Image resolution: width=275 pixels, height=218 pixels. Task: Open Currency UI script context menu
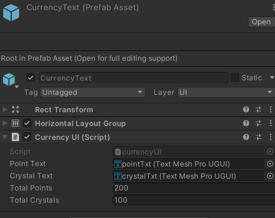pos(271,137)
